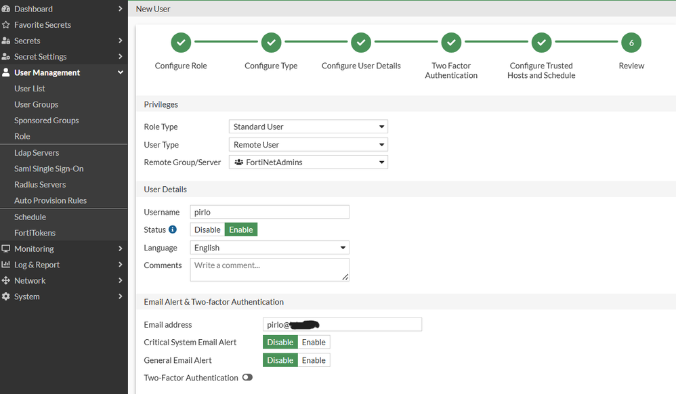
Task: Collapse the User Management chevron
Action: point(121,72)
